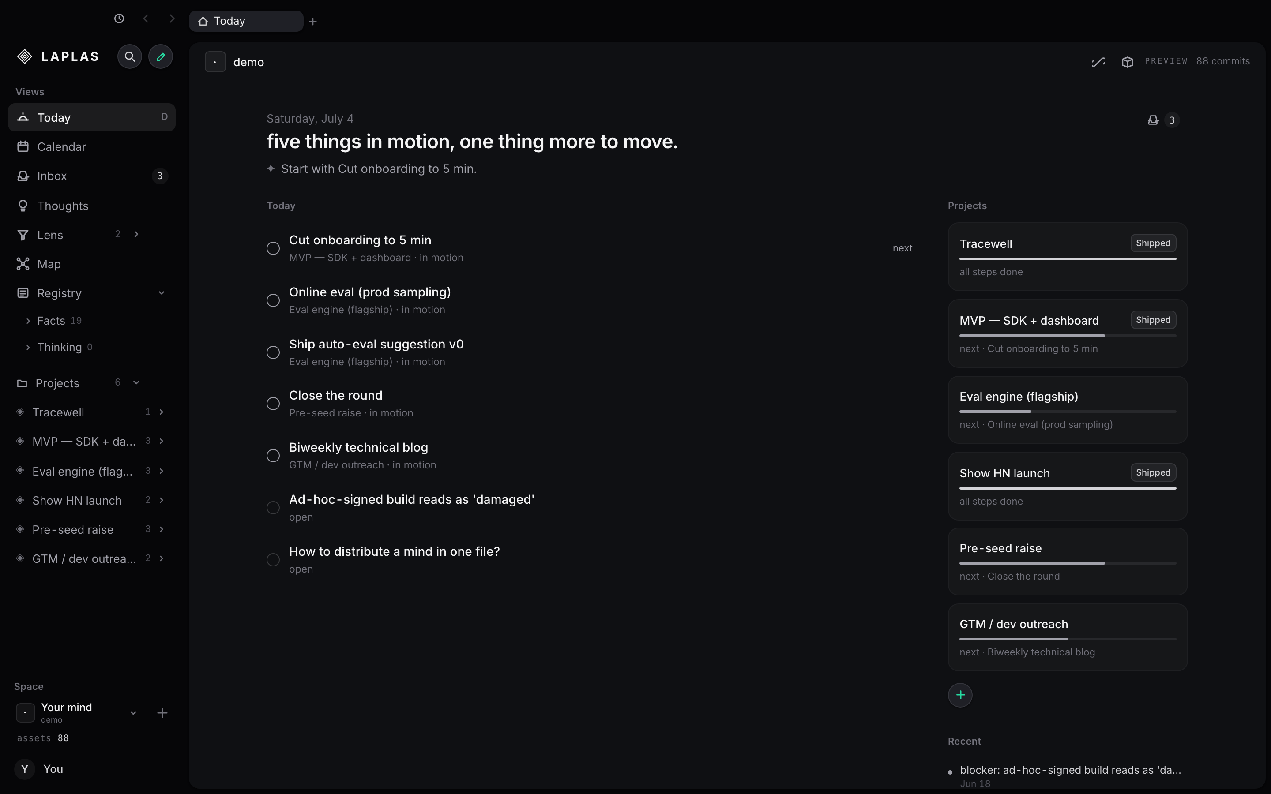Viewport: 1271px width, 794px height.
Task: Add a new space with plus icon
Action: click(162, 712)
